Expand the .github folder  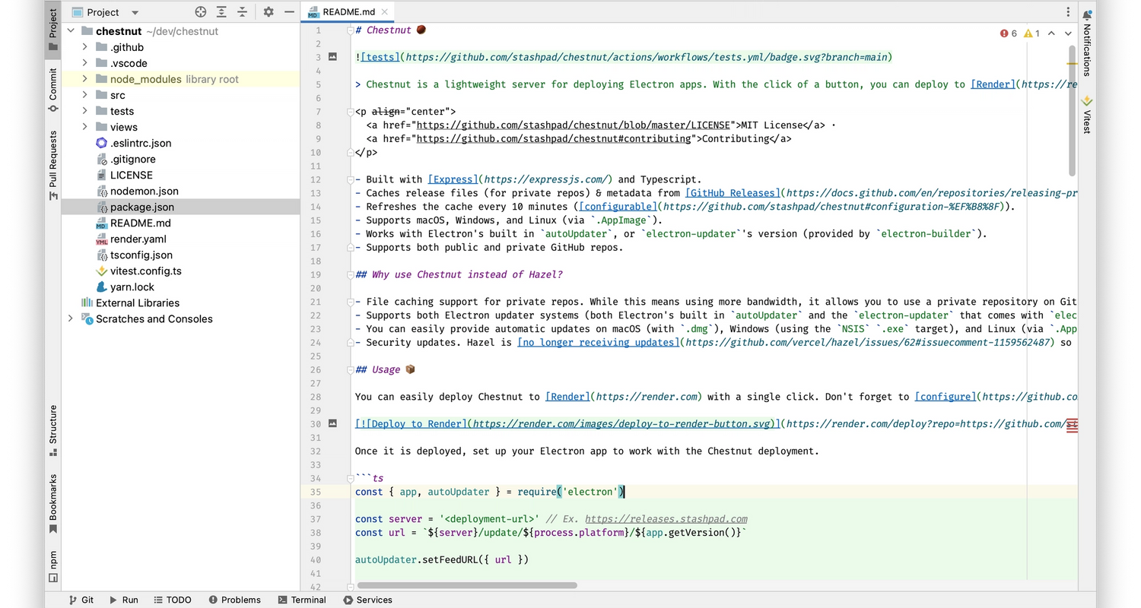(x=84, y=47)
